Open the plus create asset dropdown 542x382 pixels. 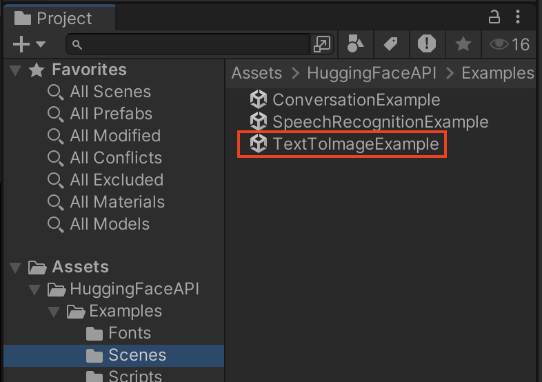click(x=29, y=44)
